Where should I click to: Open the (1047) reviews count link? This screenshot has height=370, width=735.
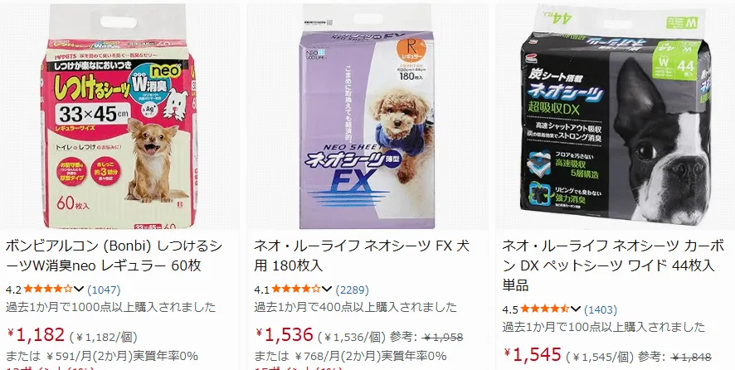(104, 290)
